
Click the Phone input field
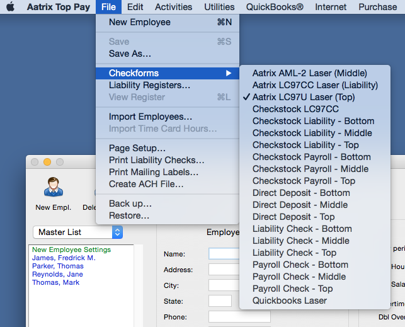pos(239,317)
